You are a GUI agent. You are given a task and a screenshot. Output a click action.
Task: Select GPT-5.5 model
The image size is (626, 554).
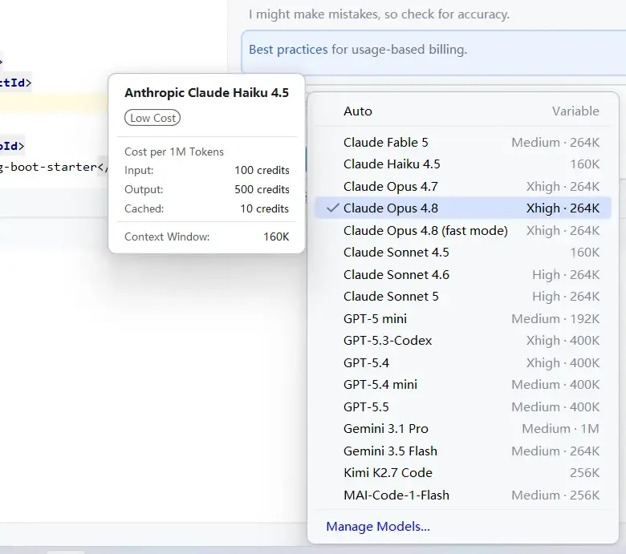click(x=463, y=406)
